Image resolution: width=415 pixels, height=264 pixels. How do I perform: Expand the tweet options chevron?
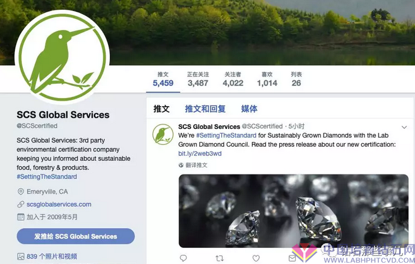[404, 128]
